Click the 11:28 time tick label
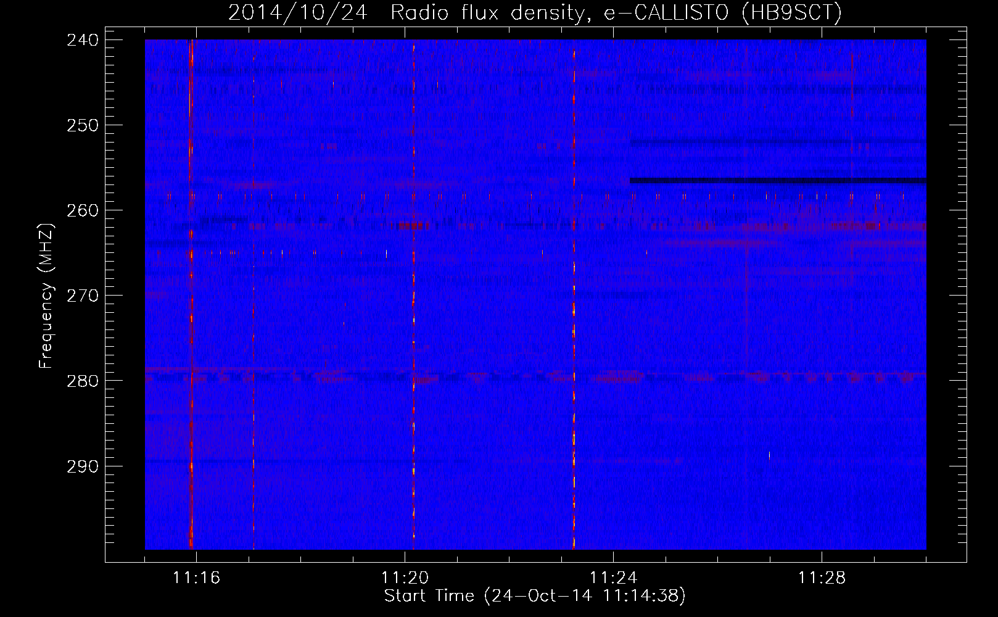 (822, 578)
